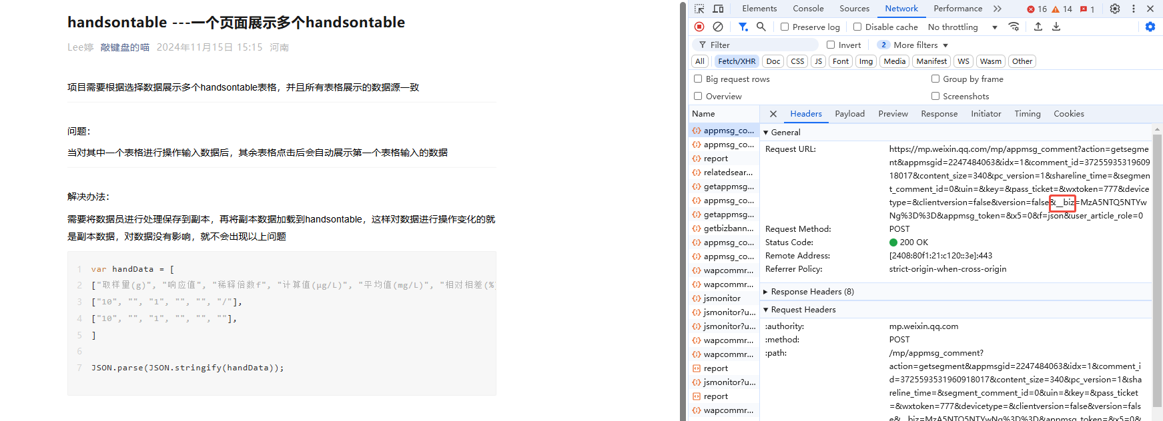This screenshot has width=1163, height=421.
Task: Check the Overview option
Action: tap(698, 96)
